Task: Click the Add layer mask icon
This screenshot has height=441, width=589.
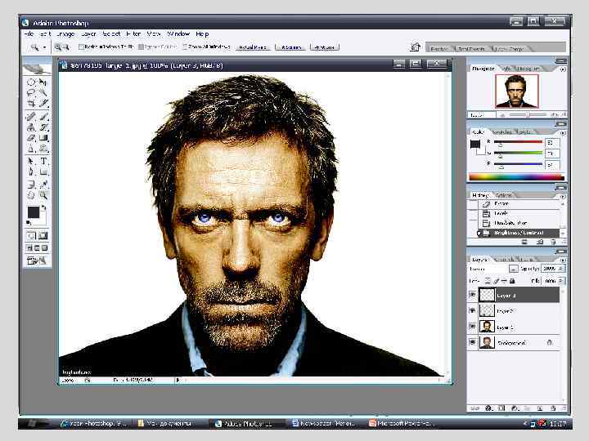Action: click(x=501, y=408)
